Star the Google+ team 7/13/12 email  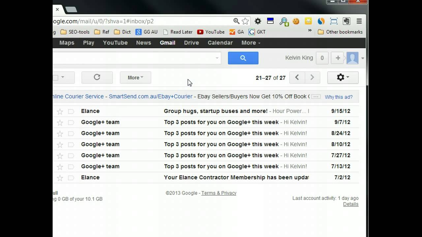[x=60, y=167]
